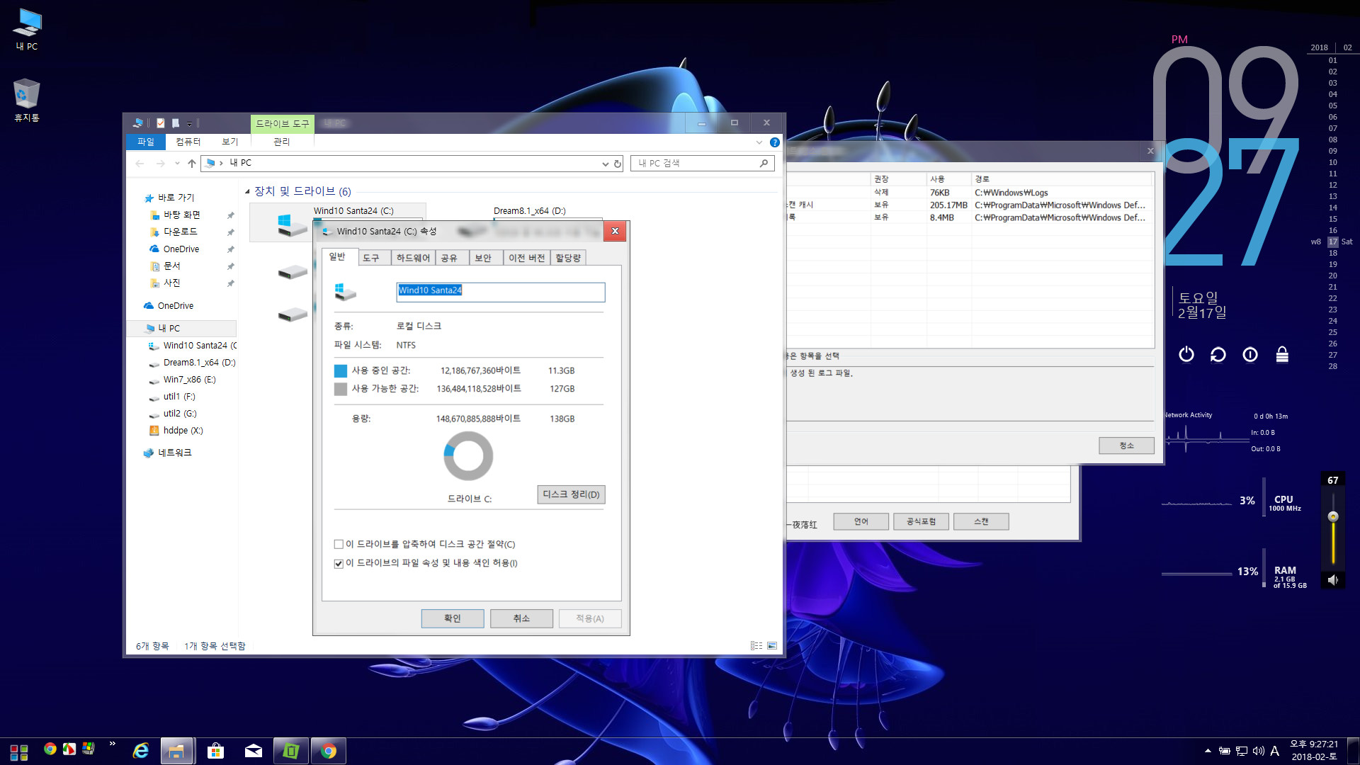Click the 스캔 button

pos(981,521)
